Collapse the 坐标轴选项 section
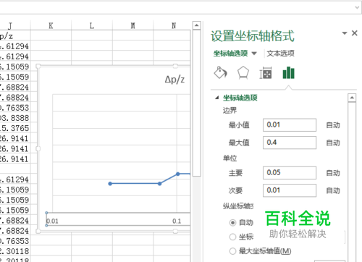The image size is (362, 262). coord(217,98)
